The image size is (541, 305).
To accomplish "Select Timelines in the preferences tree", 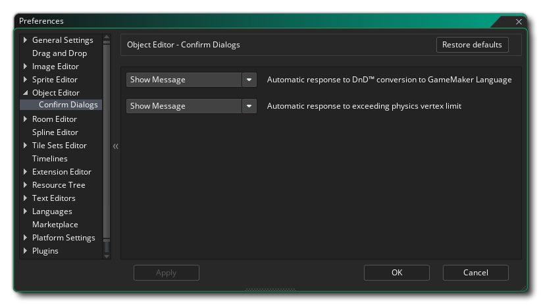I will coord(49,159).
